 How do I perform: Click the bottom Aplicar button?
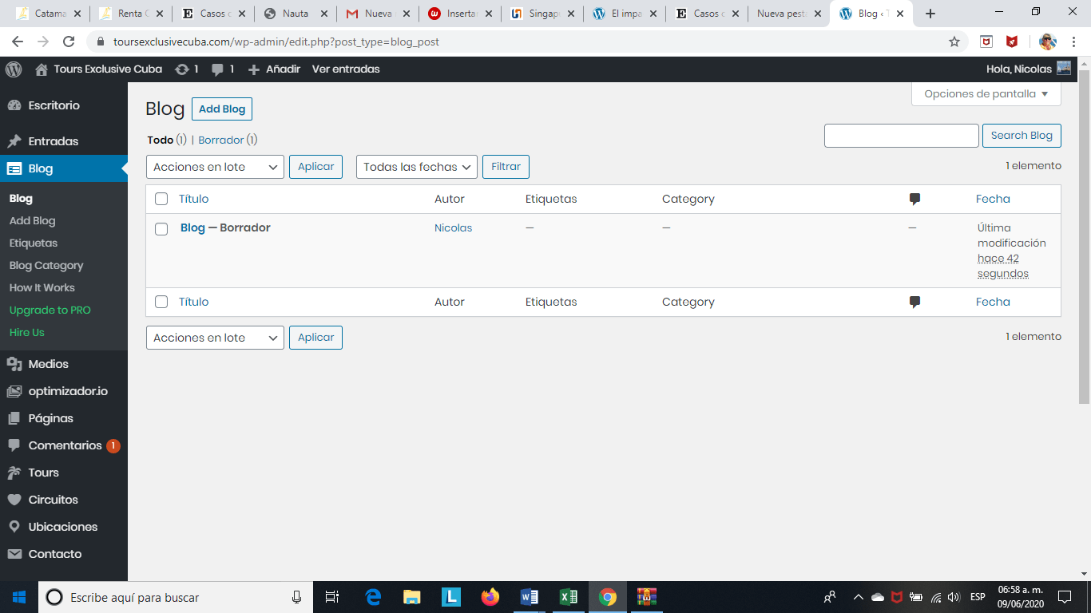tap(316, 338)
